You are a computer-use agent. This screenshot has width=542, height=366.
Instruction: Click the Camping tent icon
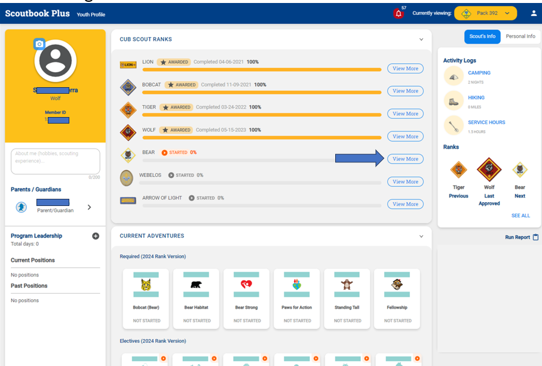(x=454, y=76)
